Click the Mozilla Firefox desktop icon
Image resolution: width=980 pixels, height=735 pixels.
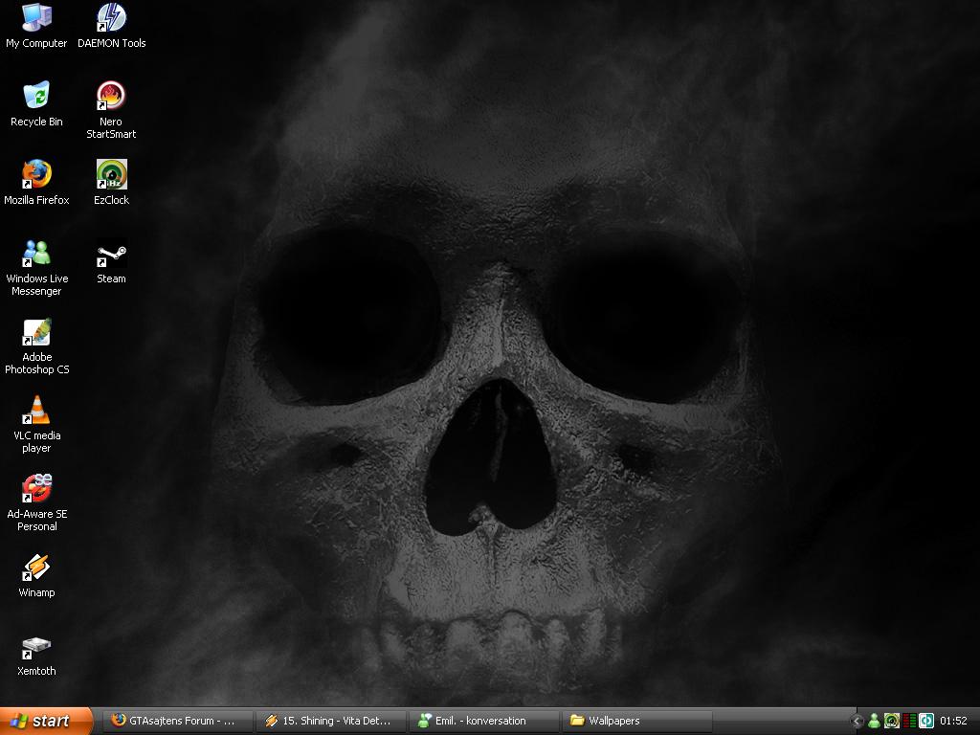coord(36,174)
